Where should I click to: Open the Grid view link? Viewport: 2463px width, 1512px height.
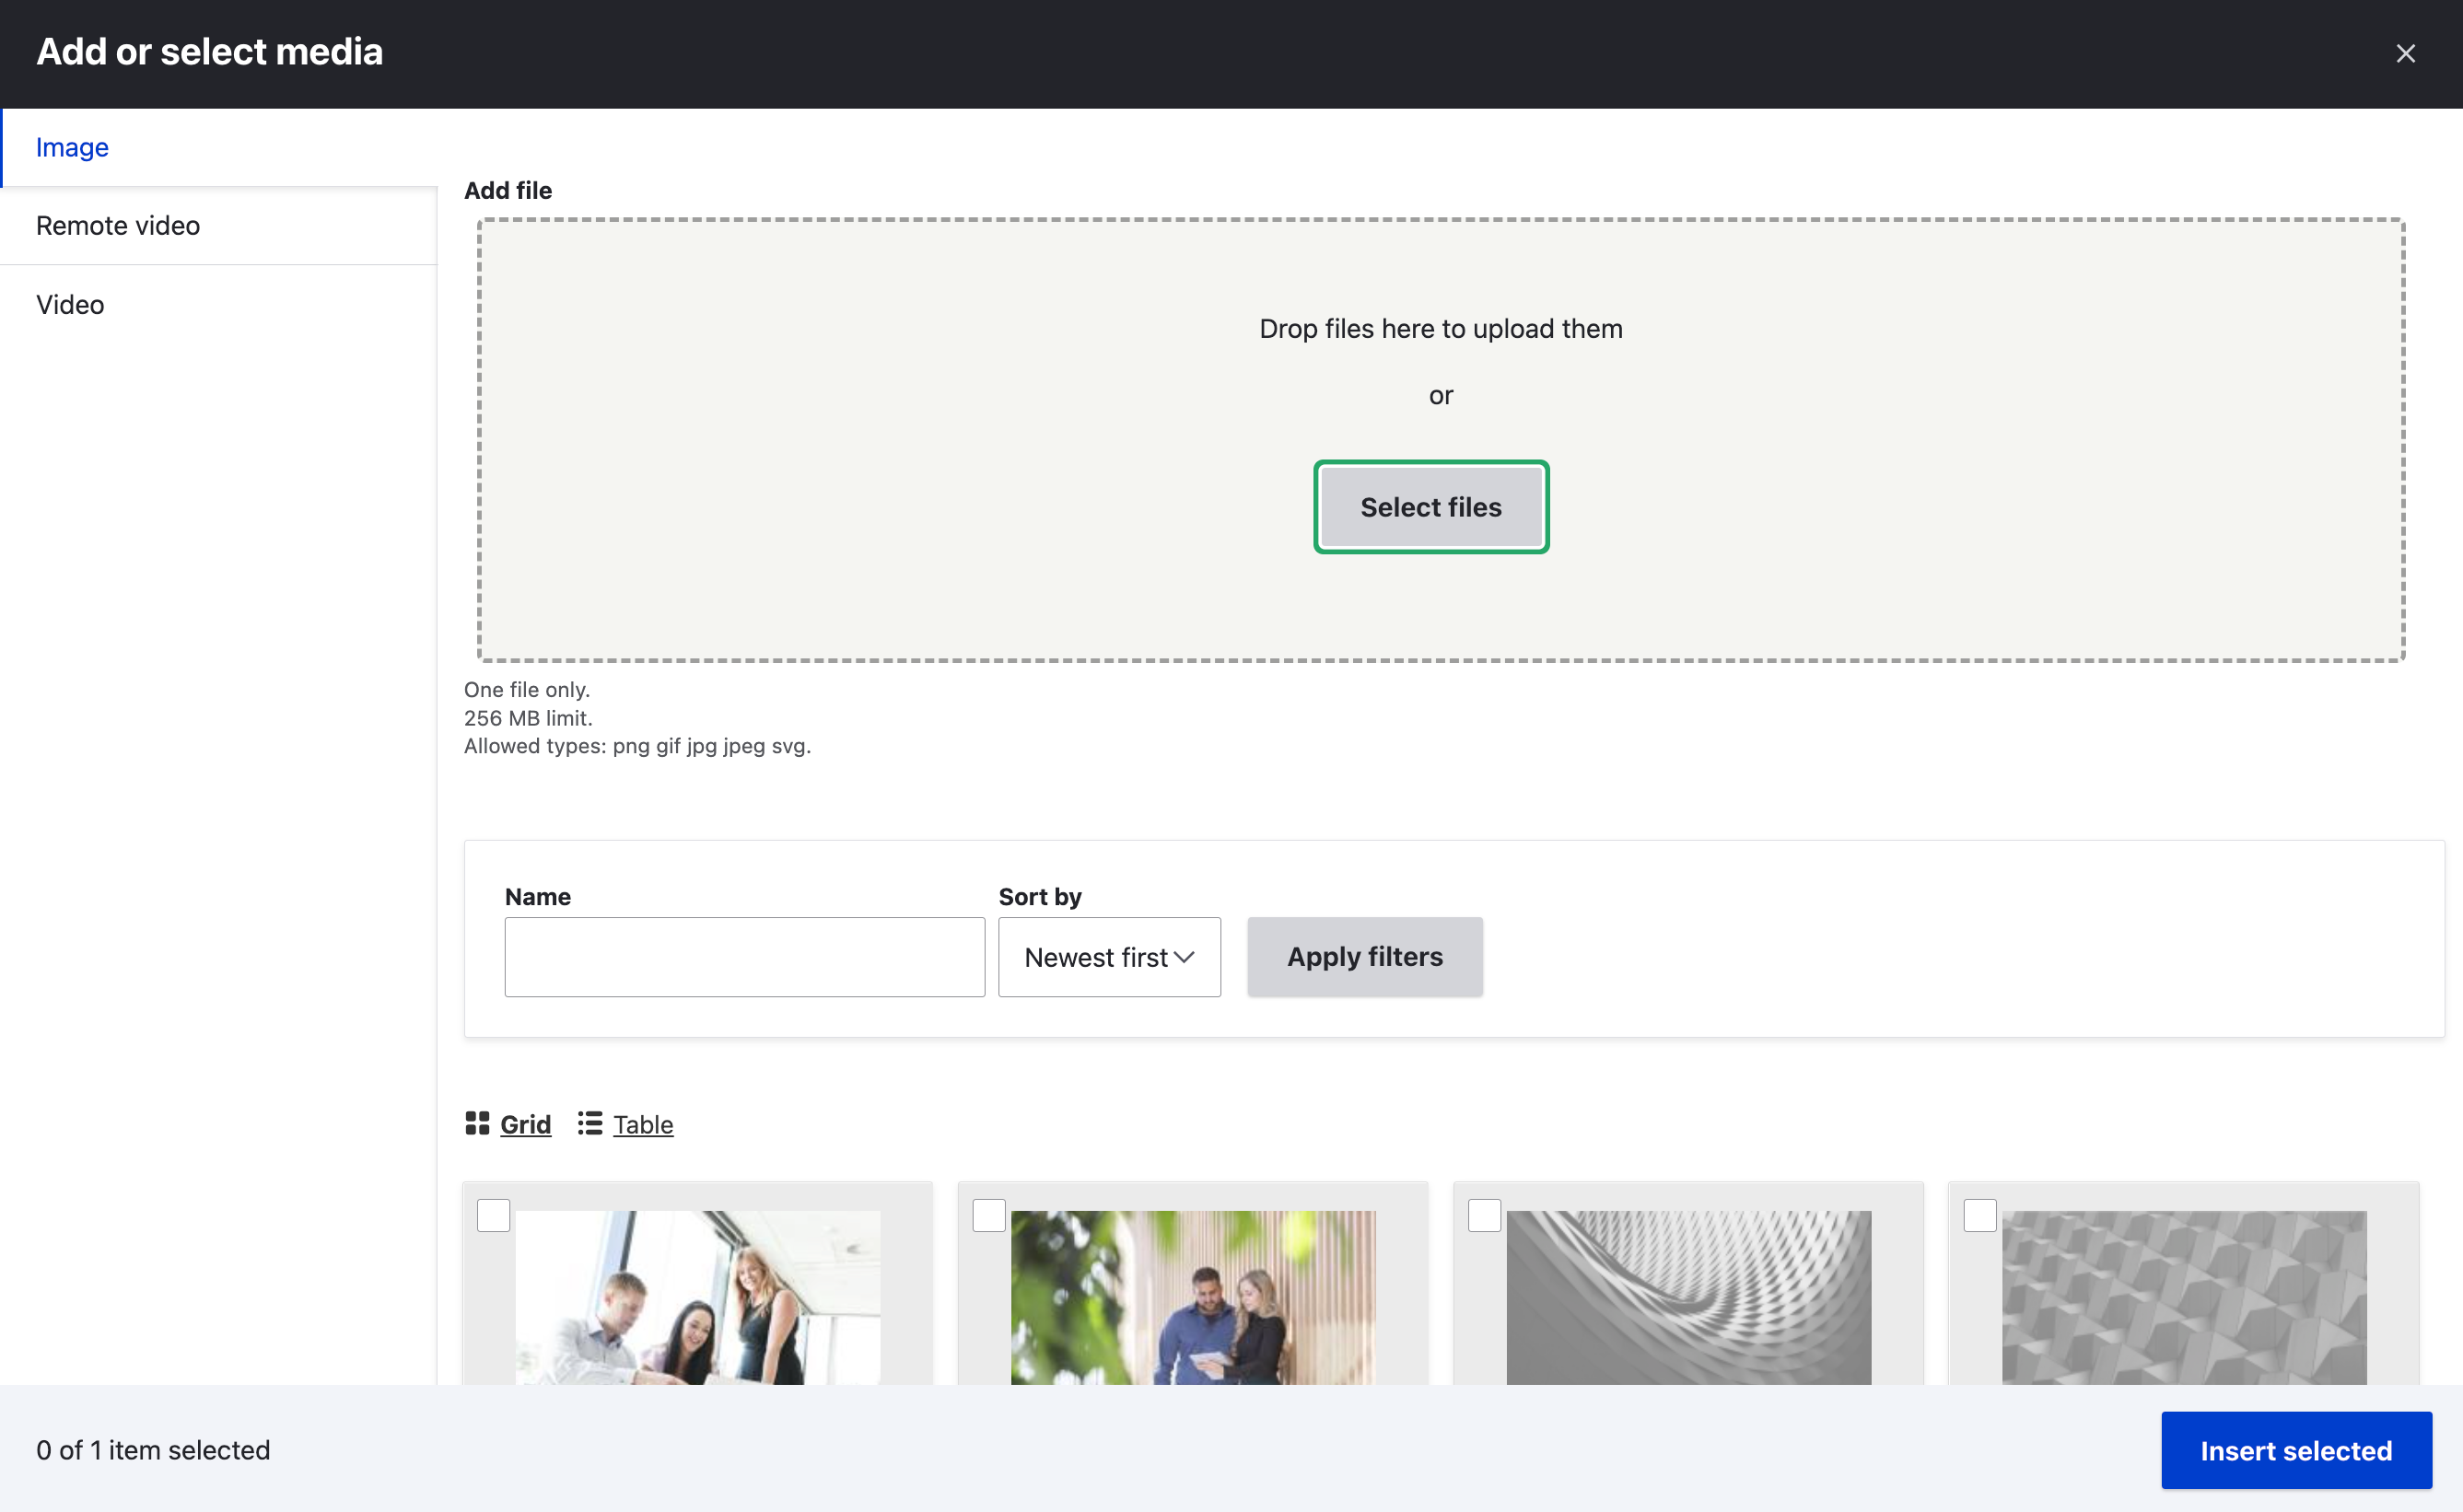tap(525, 1124)
